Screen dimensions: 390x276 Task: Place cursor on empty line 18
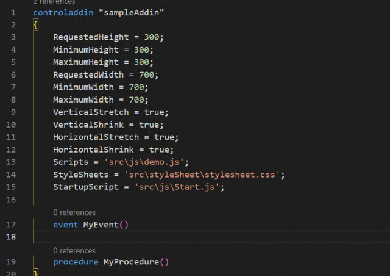pos(183,237)
